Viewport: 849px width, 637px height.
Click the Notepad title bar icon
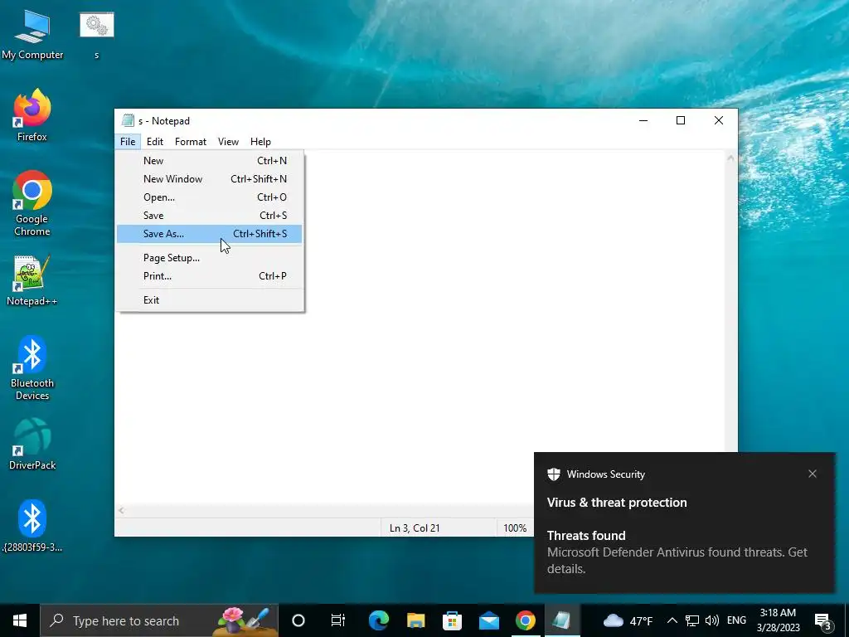(x=128, y=120)
